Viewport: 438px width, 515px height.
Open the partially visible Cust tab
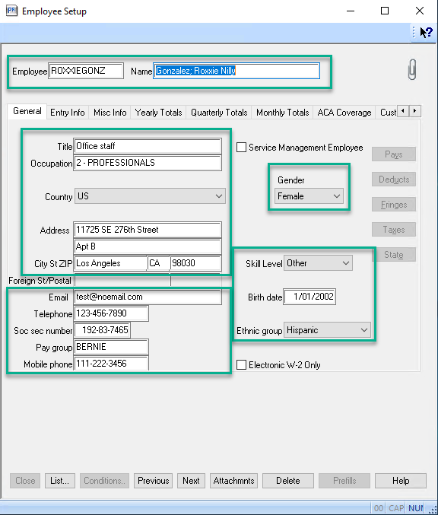(388, 113)
